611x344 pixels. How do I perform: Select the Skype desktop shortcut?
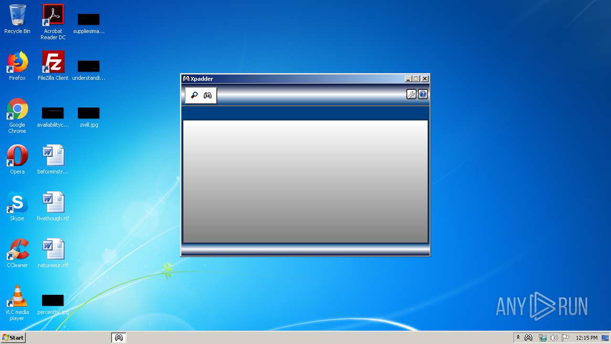coord(17,206)
